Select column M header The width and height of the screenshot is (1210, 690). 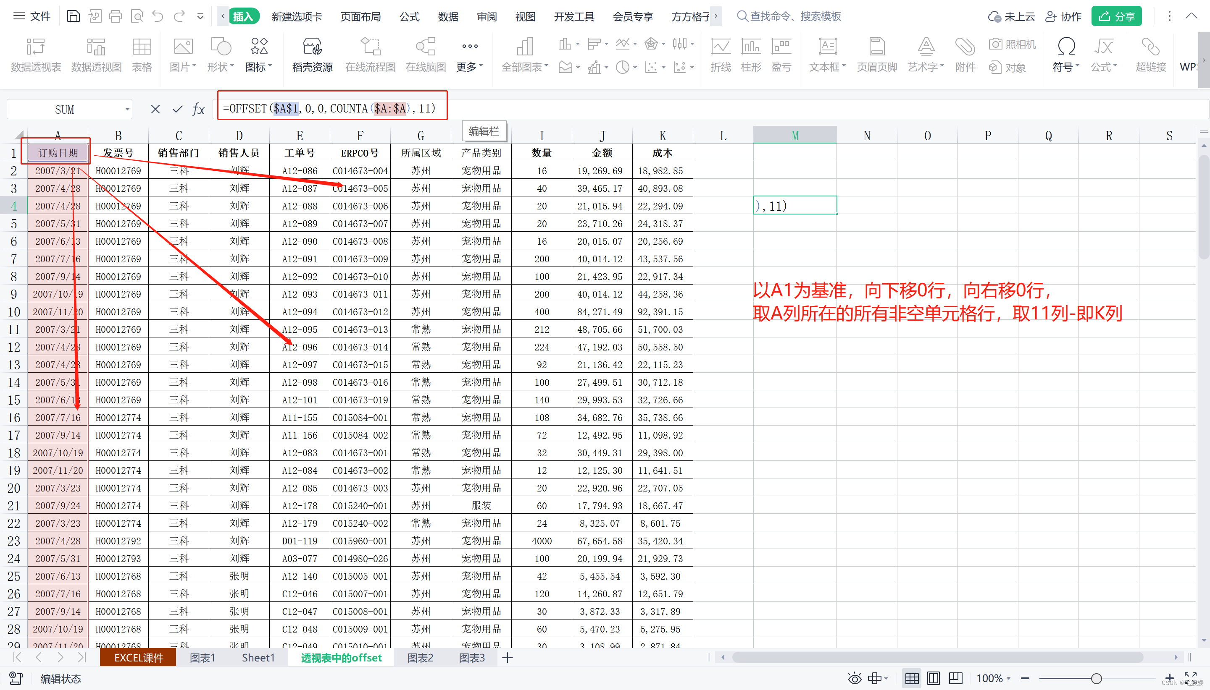click(795, 136)
